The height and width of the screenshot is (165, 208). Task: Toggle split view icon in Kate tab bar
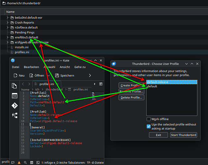coord(101,84)
